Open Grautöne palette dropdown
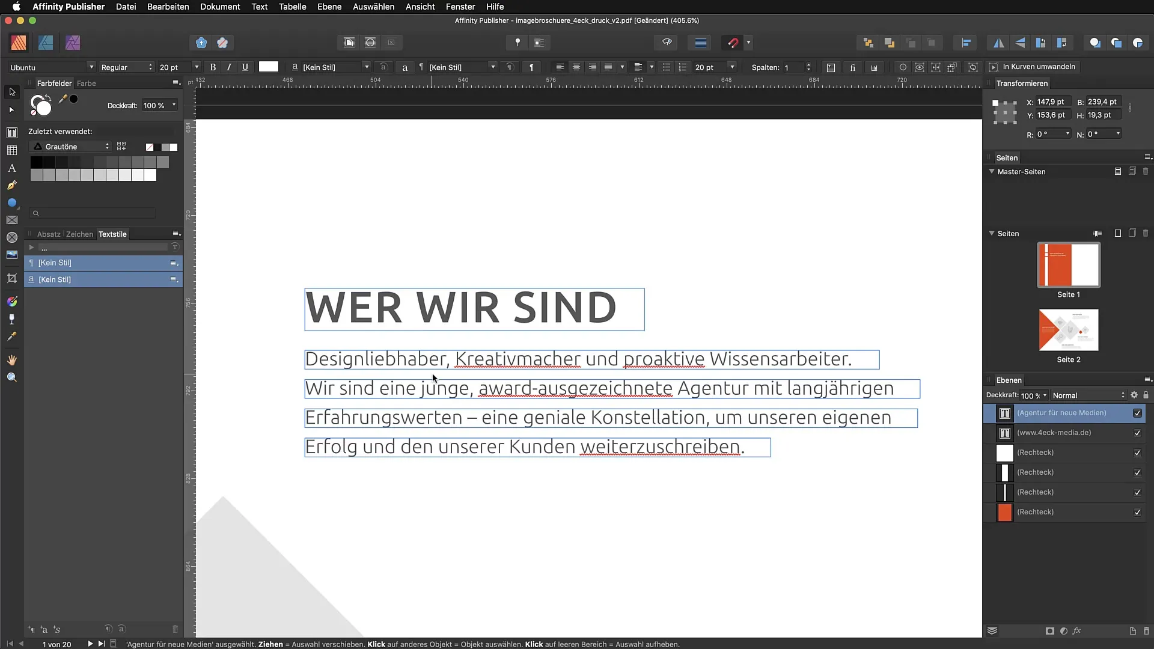Screen dimensions: 1154x649 (x=70, y=147)
